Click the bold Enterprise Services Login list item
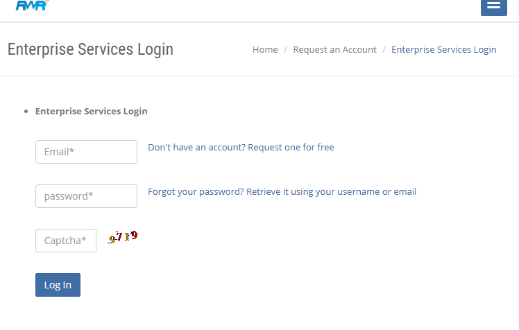The height and width of the screenshot is (330, 519). click(x=91, y=111)
